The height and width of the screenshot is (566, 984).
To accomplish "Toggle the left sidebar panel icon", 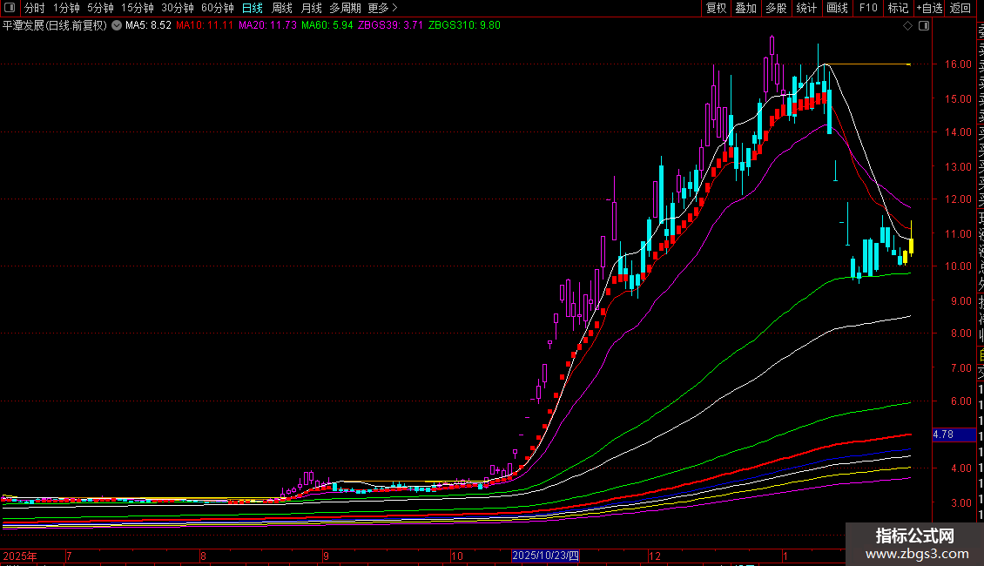I will pos(10,8).
